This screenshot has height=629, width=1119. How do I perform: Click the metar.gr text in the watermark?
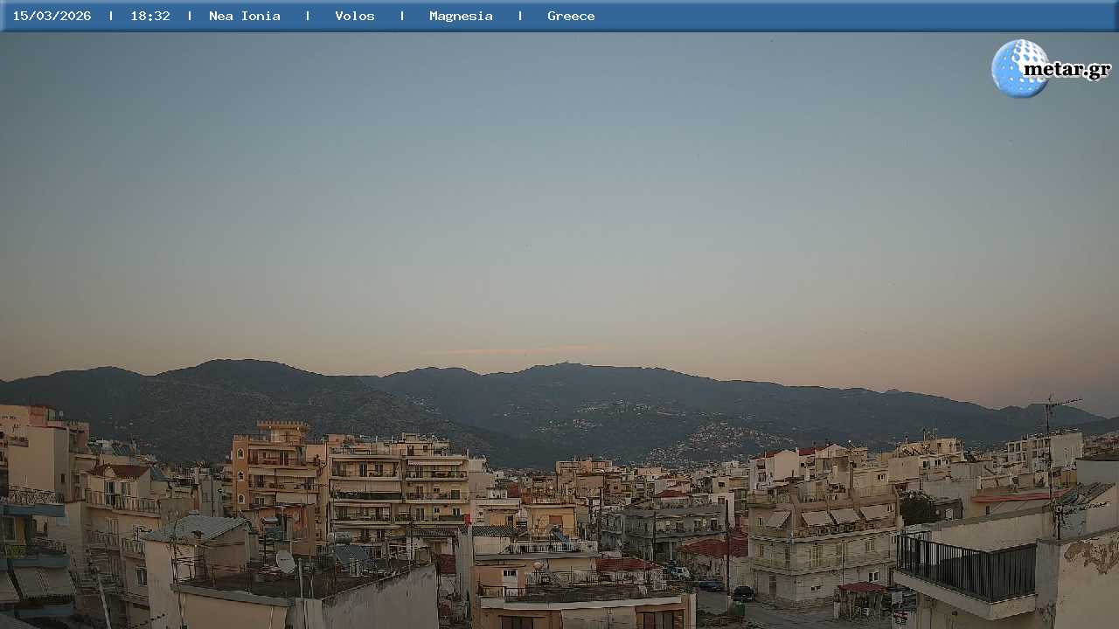pyautogui.click(x=1067, y=70)
